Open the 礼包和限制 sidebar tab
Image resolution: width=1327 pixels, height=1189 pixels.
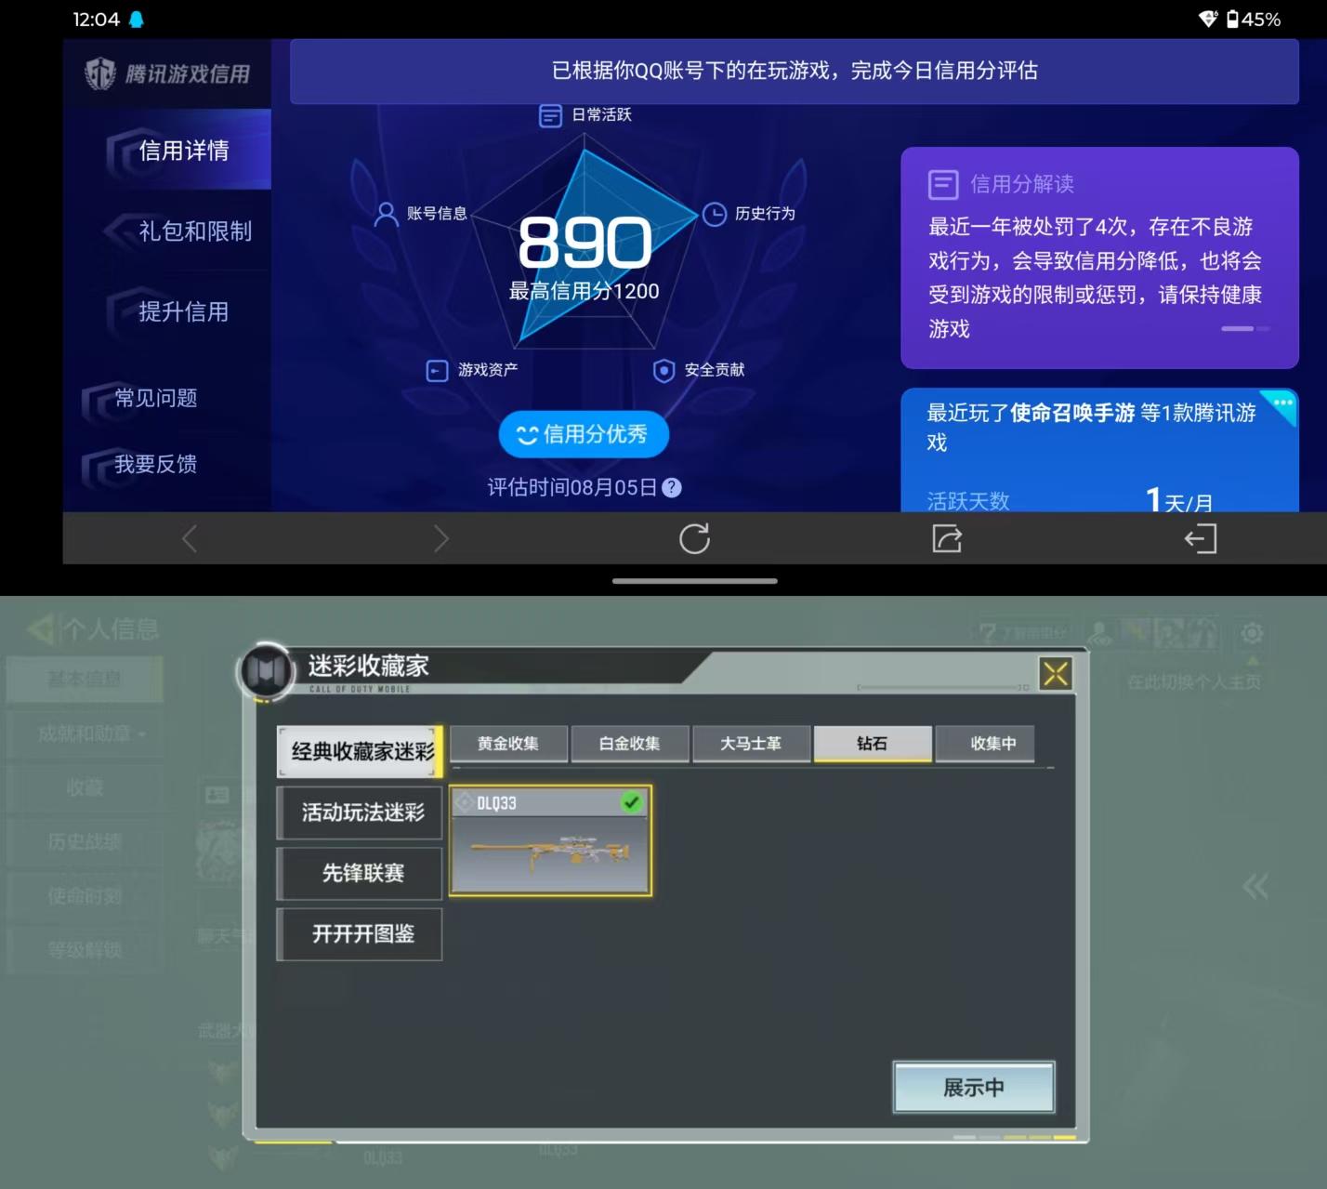(x=167, y=231)
